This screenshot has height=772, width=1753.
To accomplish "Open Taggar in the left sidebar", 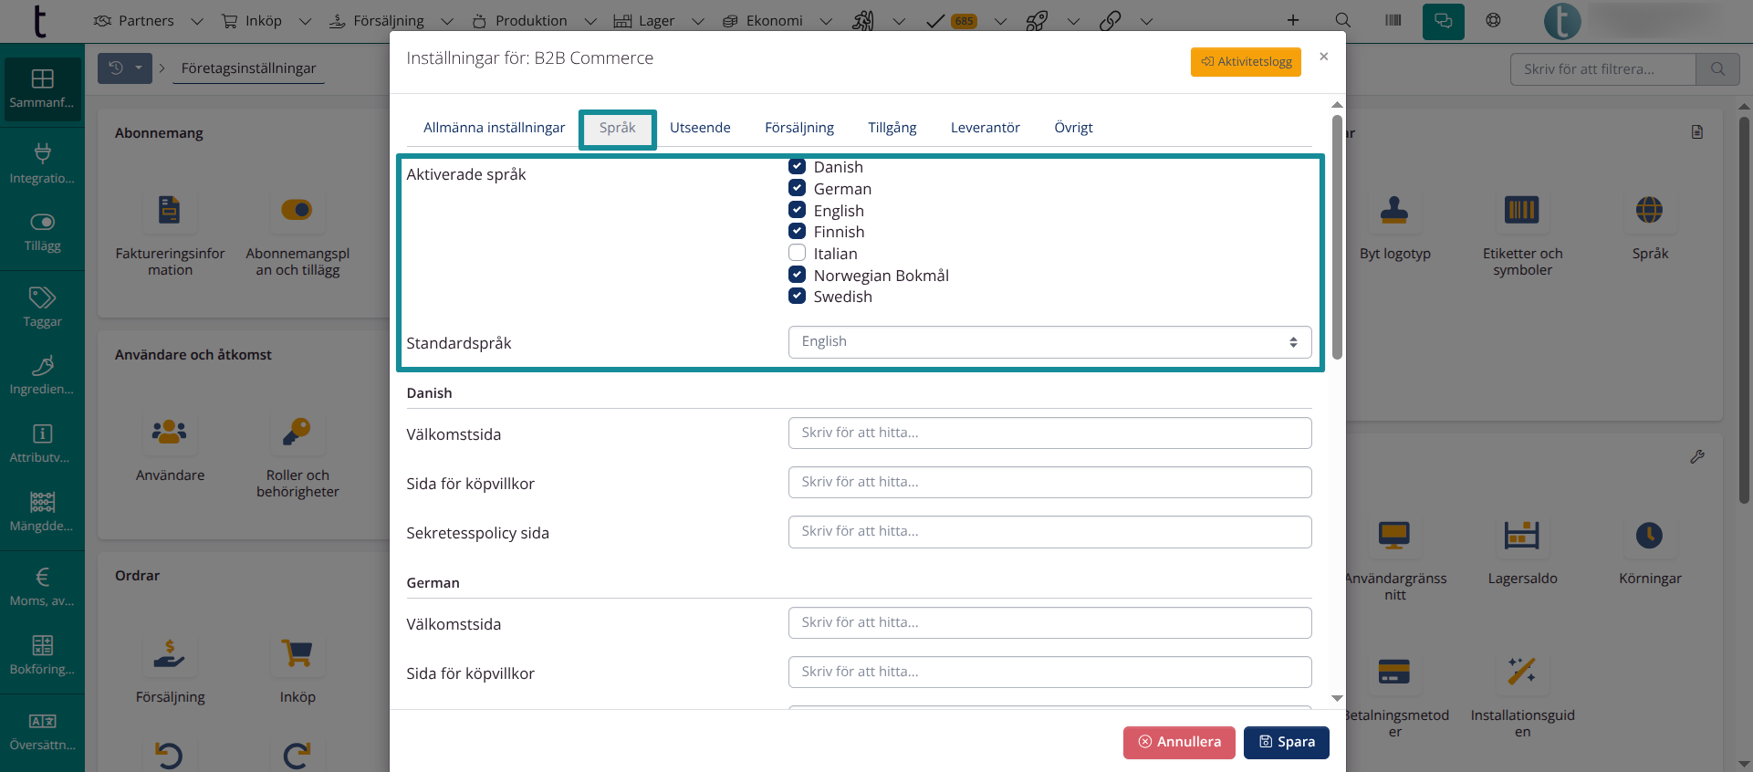I will click(x=42, y=307).
